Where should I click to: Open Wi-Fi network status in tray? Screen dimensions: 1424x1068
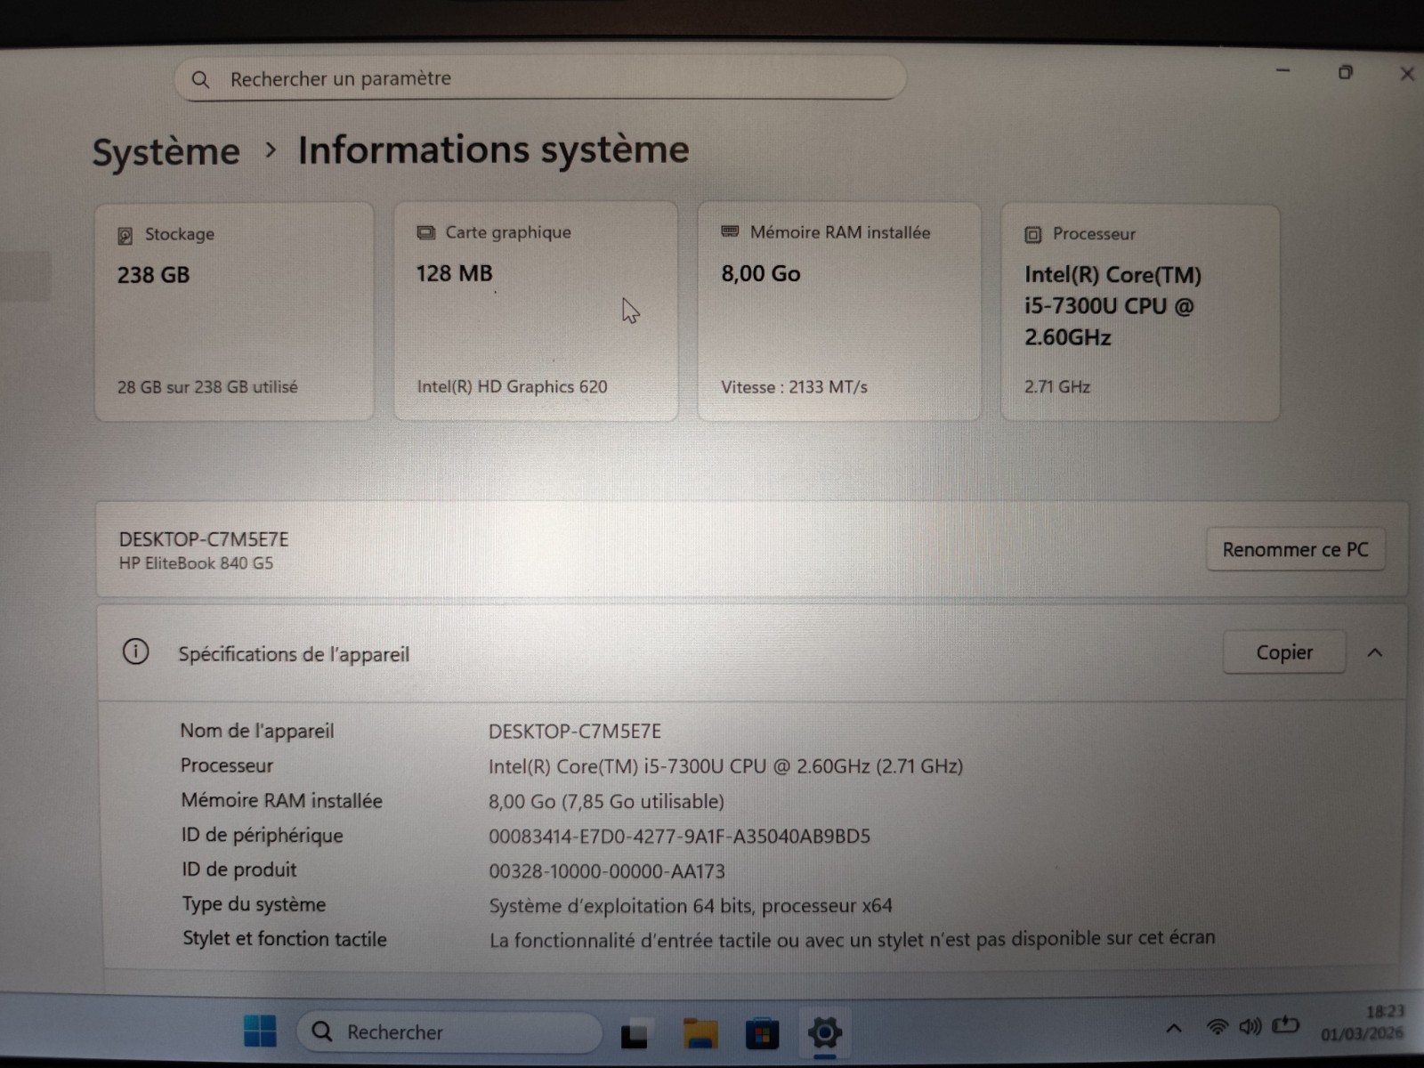click(1217, 1027)
